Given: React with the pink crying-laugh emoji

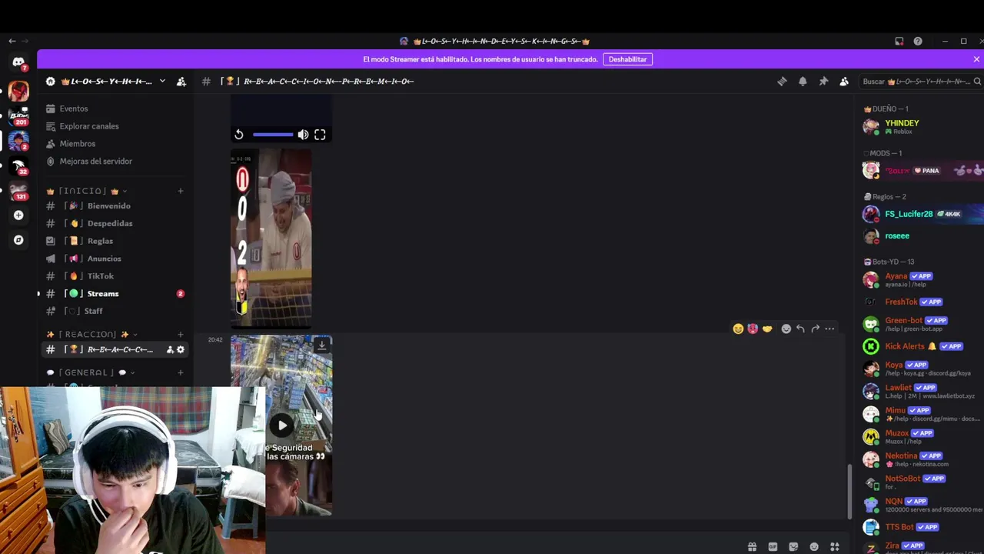Looking at the screenshot, I should point(753,329).
